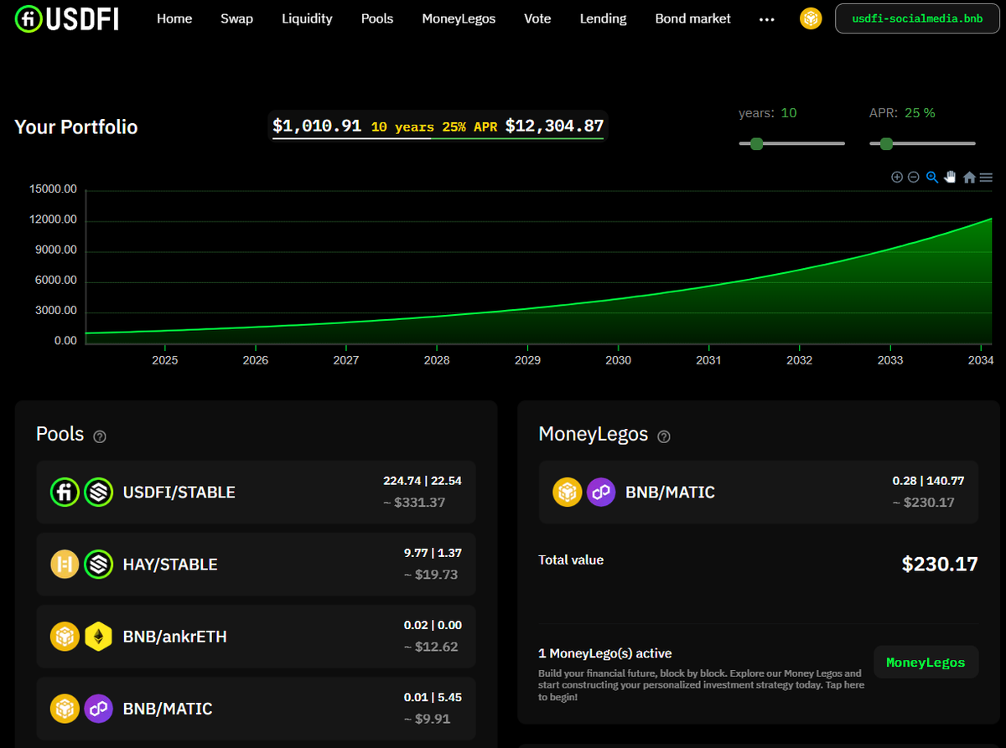The height and width of the screenshot is (748, 1006).
Task: Open MoneyLegos in top navigation
Action: [x=459, y=18]
